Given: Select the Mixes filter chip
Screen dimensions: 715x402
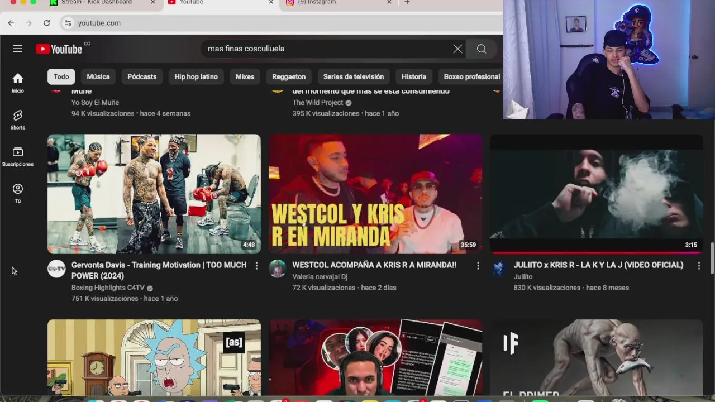Looking at the screenshot, I should [245, 76].
